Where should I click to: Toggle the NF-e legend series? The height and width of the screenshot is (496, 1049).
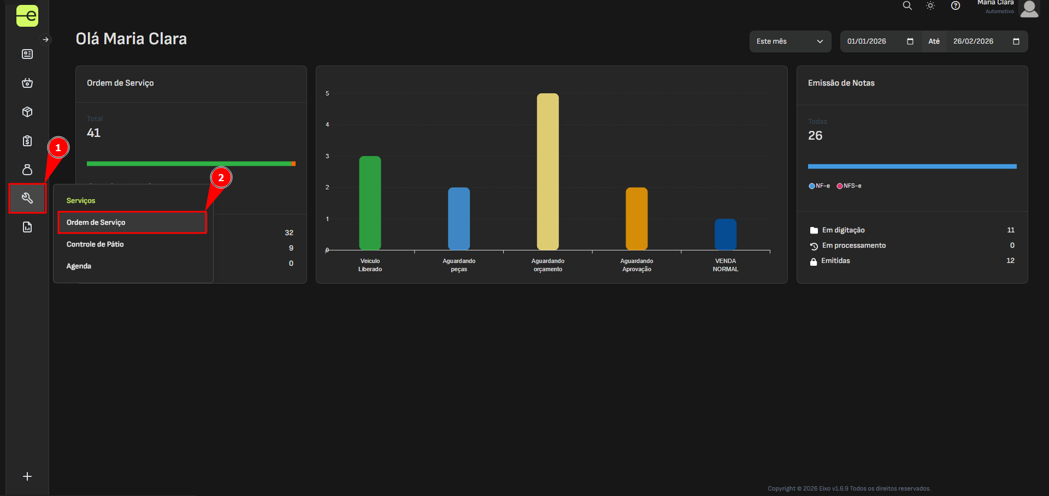point(819,186)
